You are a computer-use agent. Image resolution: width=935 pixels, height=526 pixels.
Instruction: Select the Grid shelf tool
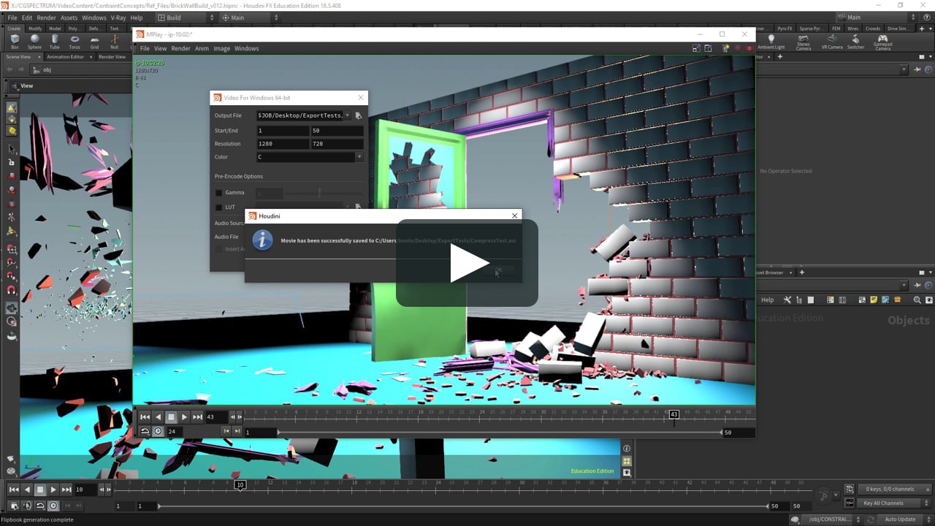94,42
